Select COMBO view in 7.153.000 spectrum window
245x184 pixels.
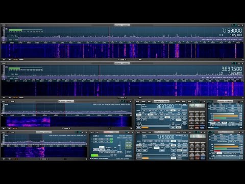21,59
